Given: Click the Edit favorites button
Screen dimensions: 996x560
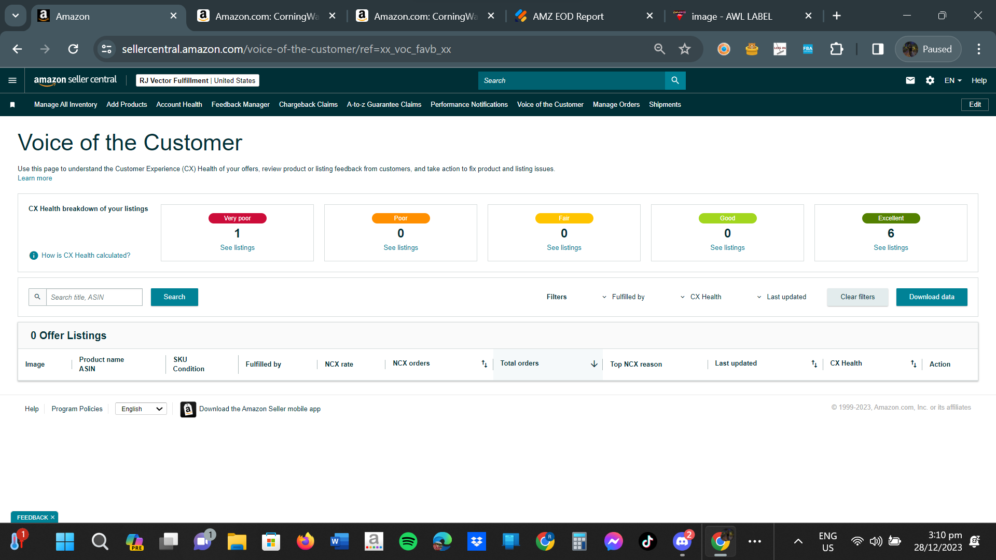Looking at the screenshot, I should 975,105.
